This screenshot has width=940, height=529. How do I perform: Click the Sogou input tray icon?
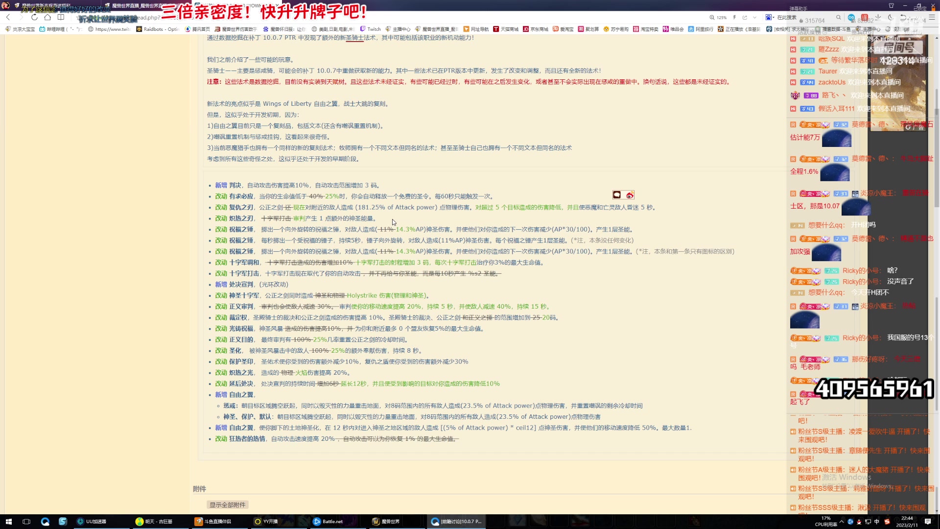click(x=887, y=522)
